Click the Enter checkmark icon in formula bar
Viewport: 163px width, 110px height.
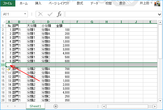[x=50, y=14]
